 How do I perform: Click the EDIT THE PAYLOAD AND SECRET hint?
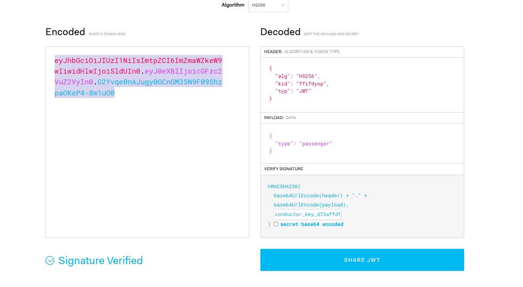[x=331, y=34]
